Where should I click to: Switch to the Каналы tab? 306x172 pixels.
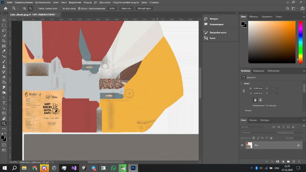tap(253, 120)
